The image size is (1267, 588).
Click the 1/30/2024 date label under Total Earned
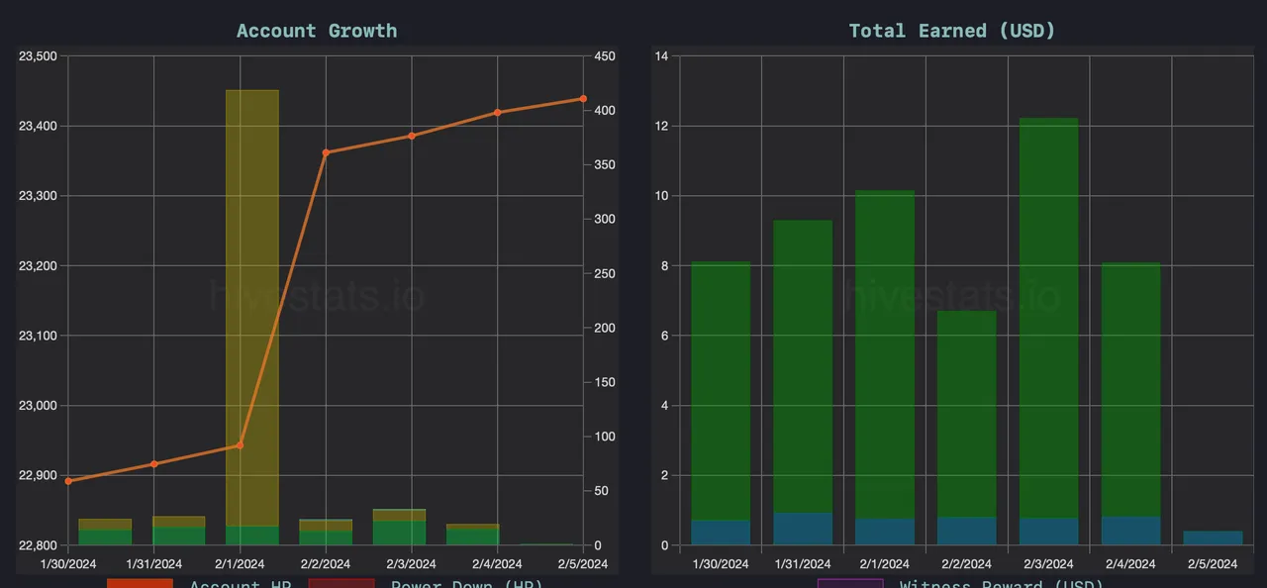[x=721, y=564]
